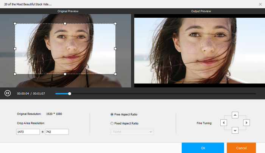Nudge crop area left with Fine Tuning arrow
The image size is (265, 153).
pos(224,123)
